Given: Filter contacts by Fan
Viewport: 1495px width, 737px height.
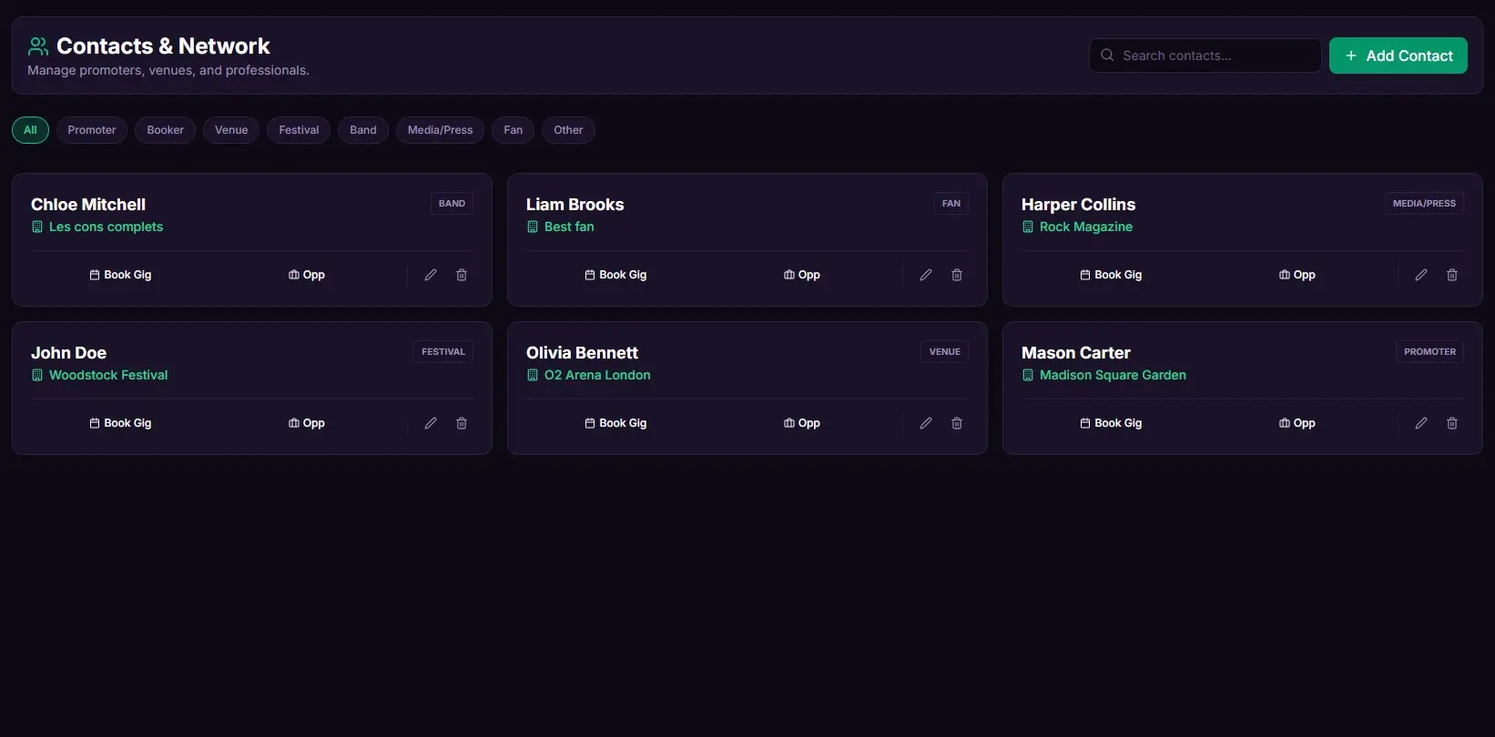Looking at the screenshot, I should coord(514,130).
